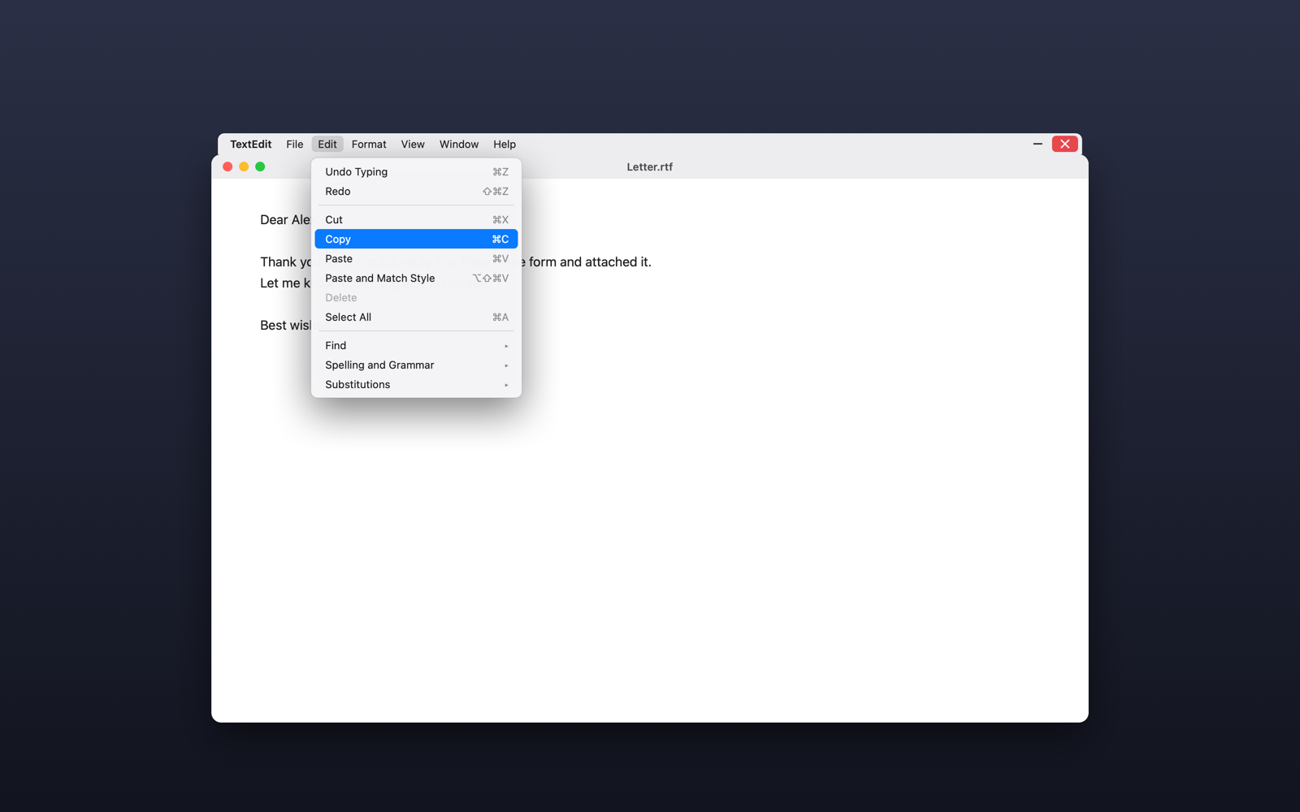This screenshot has height=812, width=1300.
Task: Choose Paste and Match Style
Action: [416, 278]
